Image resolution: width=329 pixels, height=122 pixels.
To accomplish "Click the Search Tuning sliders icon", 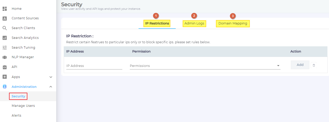I will (x=5, y=48).
